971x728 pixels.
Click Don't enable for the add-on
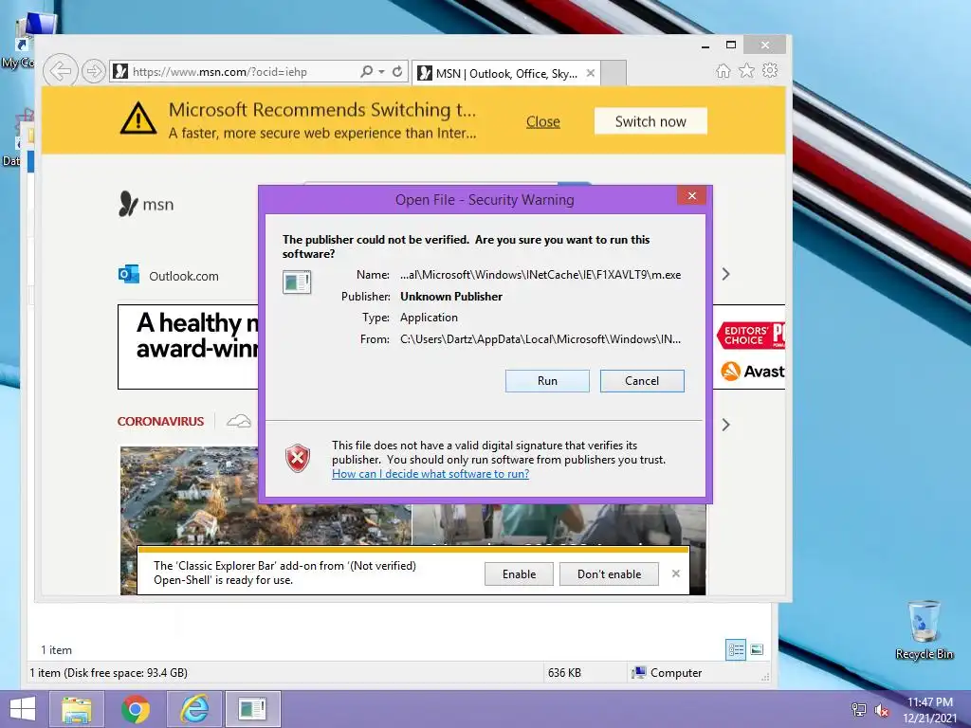(x=609, y=573)
